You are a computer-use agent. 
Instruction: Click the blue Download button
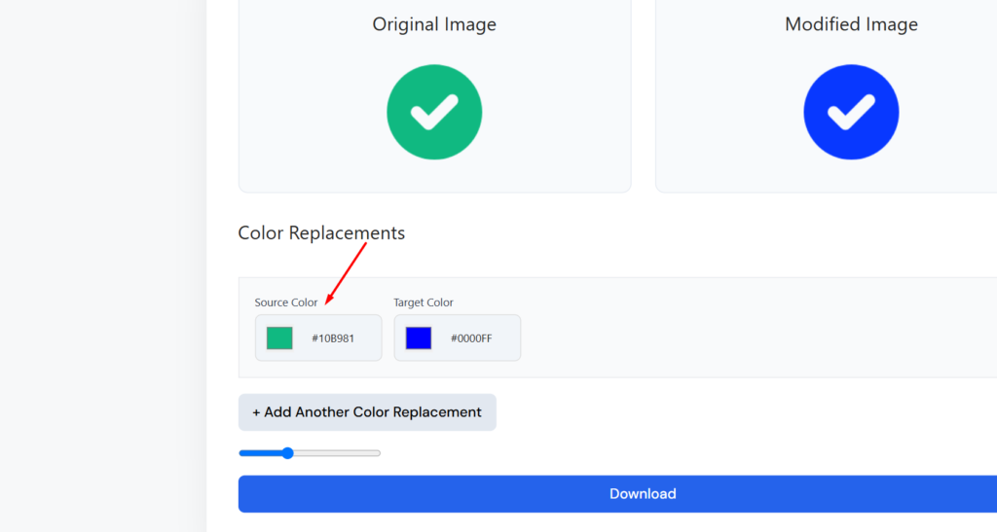coord(643,494)
